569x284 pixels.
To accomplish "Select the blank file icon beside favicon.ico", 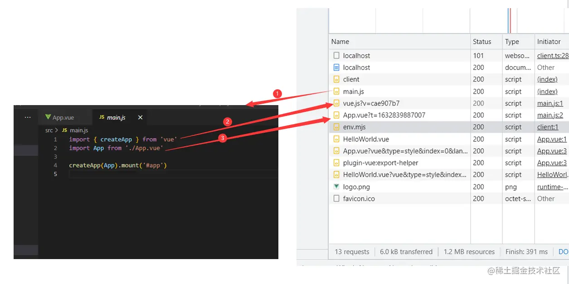I will pyautogui.click(x=336, y=198).
